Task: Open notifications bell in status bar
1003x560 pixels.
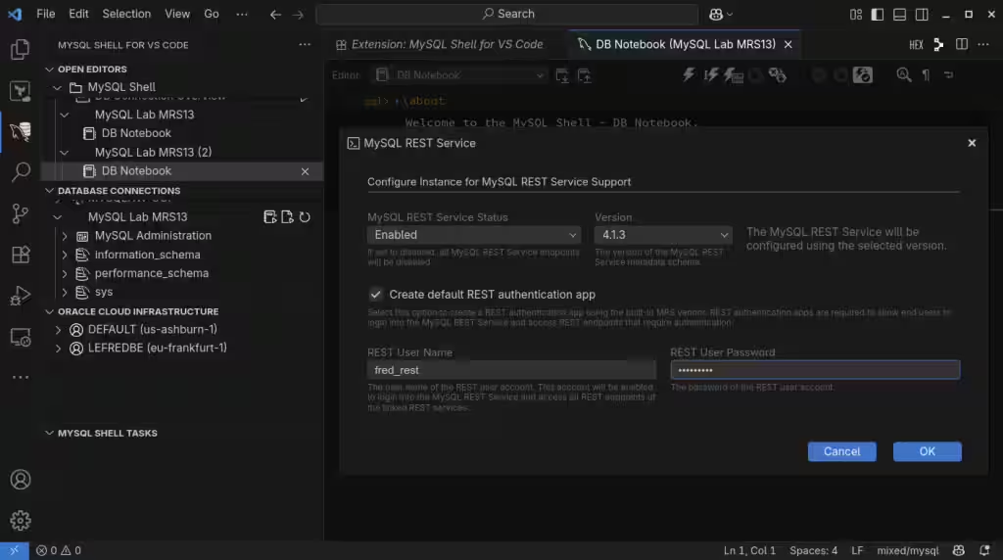Action: tap(984, 550)
